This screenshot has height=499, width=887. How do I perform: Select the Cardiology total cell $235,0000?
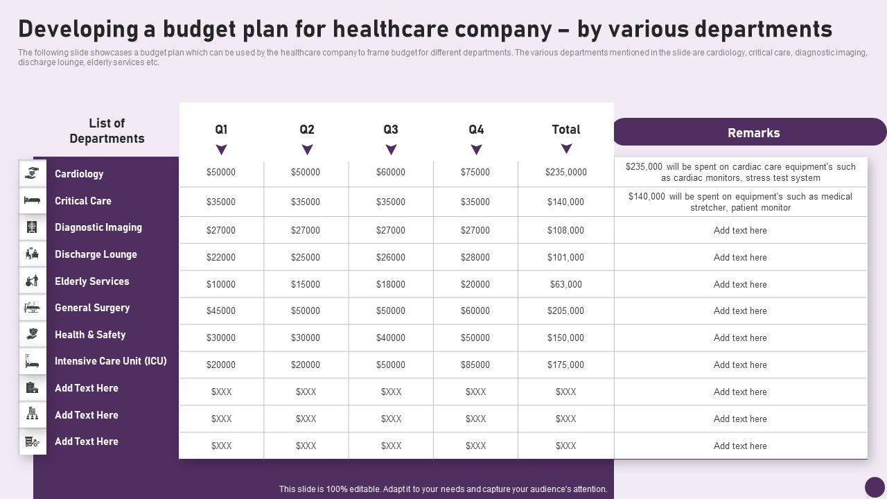[565, 173]
